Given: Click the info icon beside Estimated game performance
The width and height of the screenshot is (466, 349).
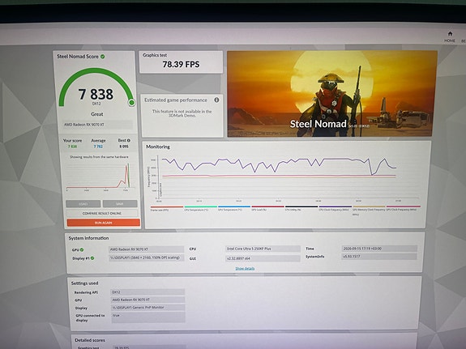Looking at the screenshot, I should pyautogui.click(x=216, y=100).
